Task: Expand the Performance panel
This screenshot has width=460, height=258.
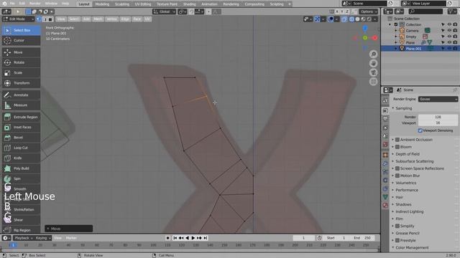Action: pyautogui.click(x=407, y=190)
